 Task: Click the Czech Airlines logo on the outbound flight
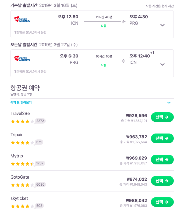tap(22, 19)
